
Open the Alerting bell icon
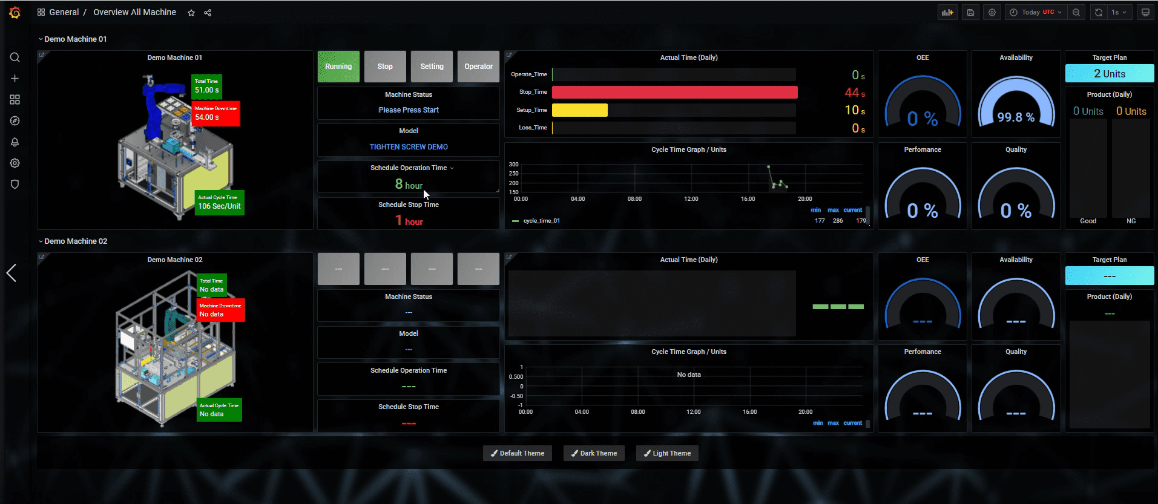(x=15, y=142)
